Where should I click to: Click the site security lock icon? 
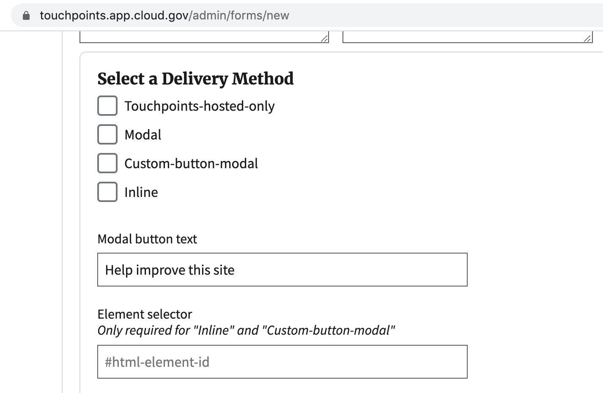pos(26,16)
